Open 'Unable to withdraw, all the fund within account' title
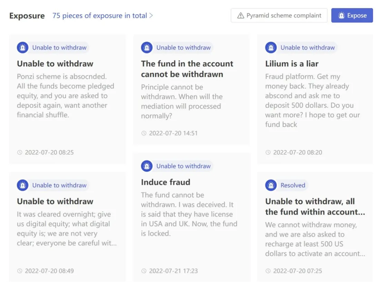The width and height of the screenshot is (382, 282). (315, 207)
